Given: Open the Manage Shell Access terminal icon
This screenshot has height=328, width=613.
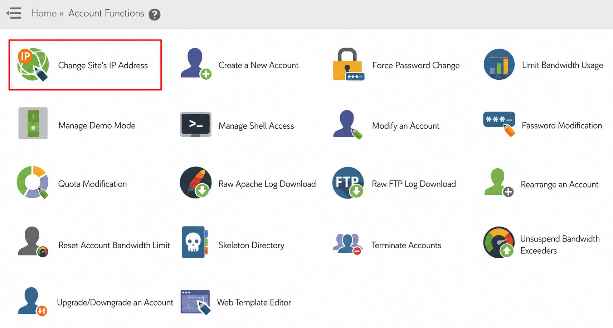Looking at the screenshot, I should [x=195, y=125].
